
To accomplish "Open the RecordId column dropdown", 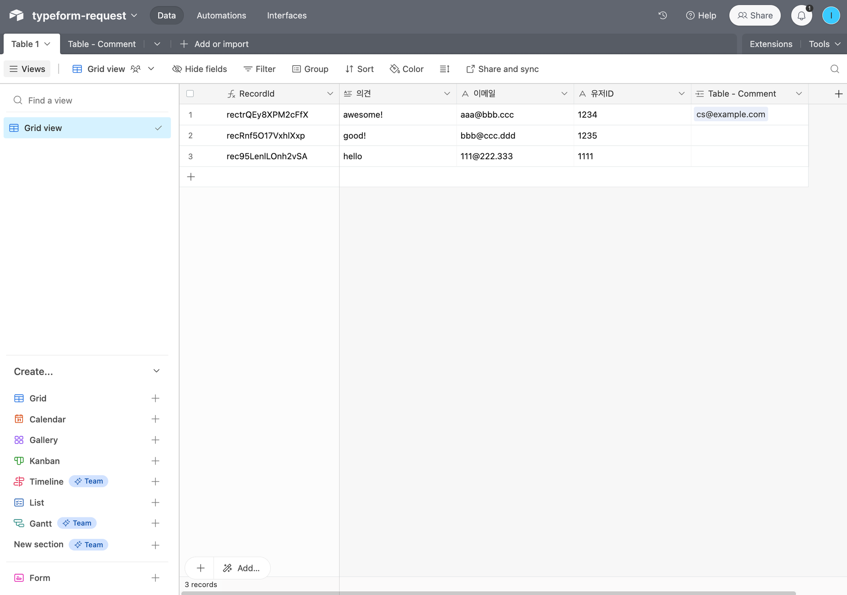I will [330, 94].
